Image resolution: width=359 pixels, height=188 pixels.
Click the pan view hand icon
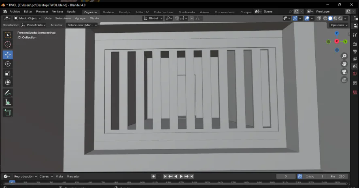tap(344, 64)
